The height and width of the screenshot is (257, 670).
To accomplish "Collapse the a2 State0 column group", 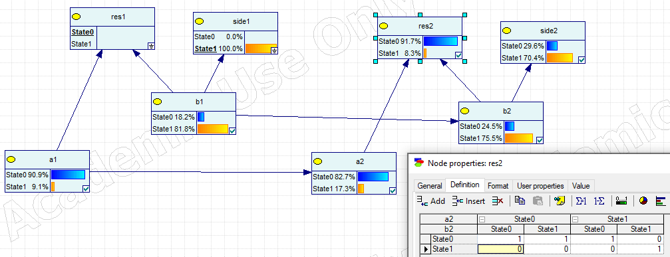I will coord(482,220).
